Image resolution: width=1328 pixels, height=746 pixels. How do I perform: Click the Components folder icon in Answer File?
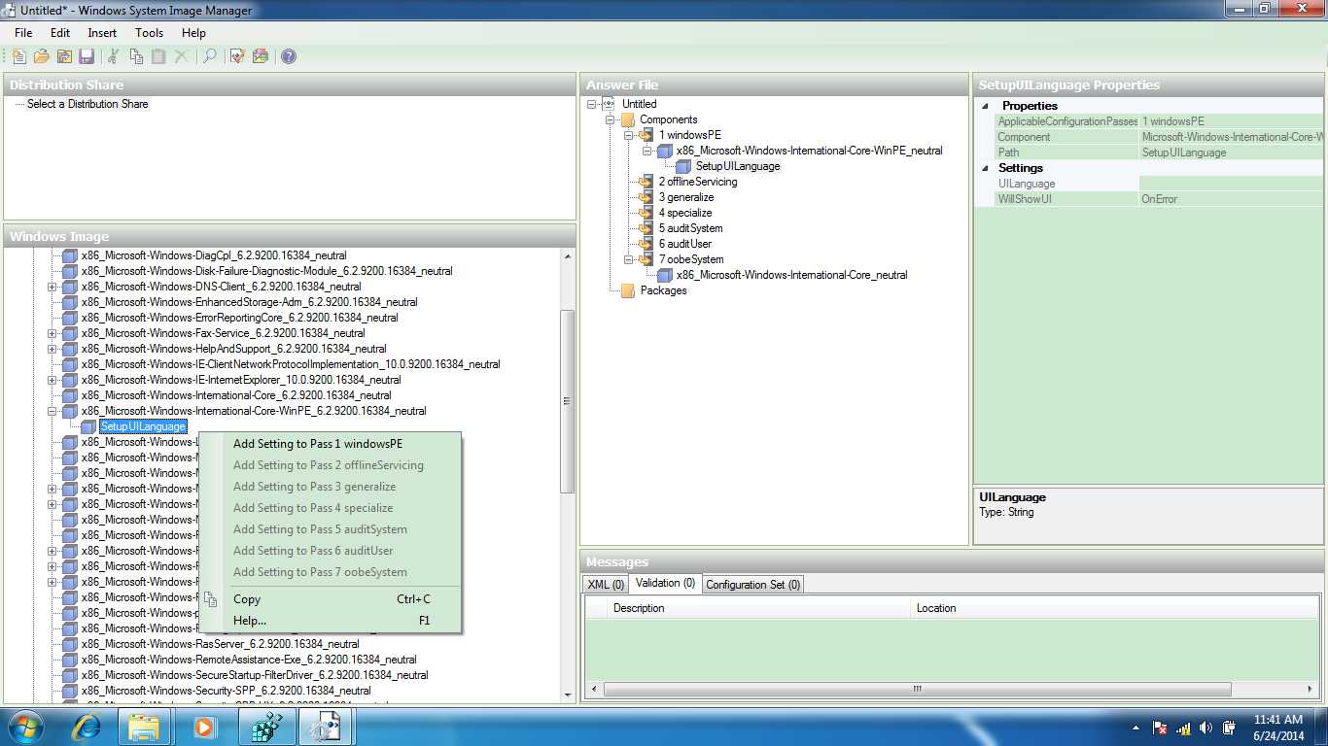(x=627, y=119)
